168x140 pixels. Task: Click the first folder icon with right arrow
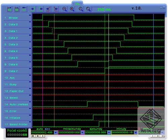click(9, 9)
